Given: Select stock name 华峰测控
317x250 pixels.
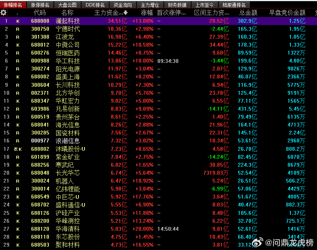Looking at the screenshot, I should pos(68,221).
